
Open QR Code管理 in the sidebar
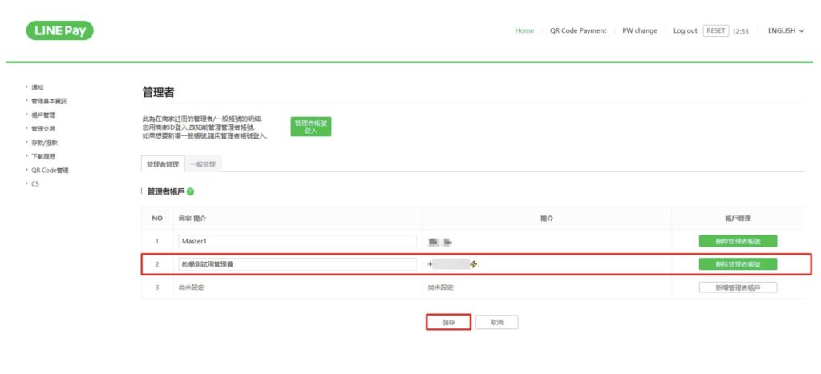pyautogui.click(x=50, y=170)
